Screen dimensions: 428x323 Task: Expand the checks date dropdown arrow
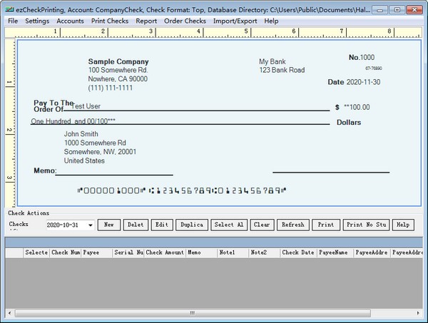tap(91, 225)
